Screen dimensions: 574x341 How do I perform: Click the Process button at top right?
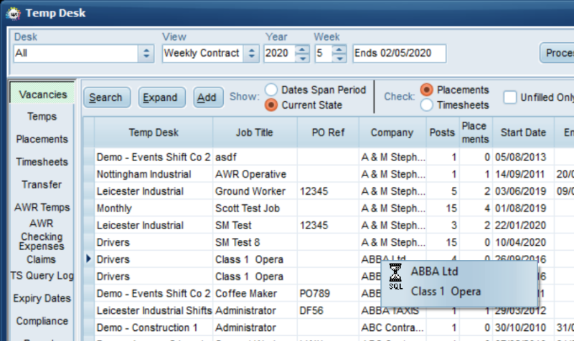tap(557, 53)
